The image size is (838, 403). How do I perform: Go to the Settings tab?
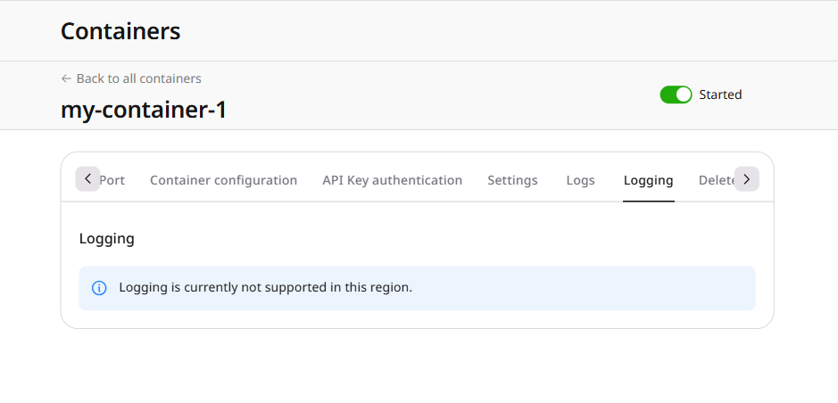coord(512,180)
